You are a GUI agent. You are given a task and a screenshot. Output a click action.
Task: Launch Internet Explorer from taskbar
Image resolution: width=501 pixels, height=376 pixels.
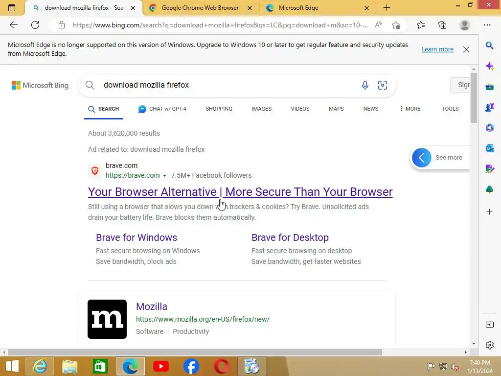(x=40, y=366)
